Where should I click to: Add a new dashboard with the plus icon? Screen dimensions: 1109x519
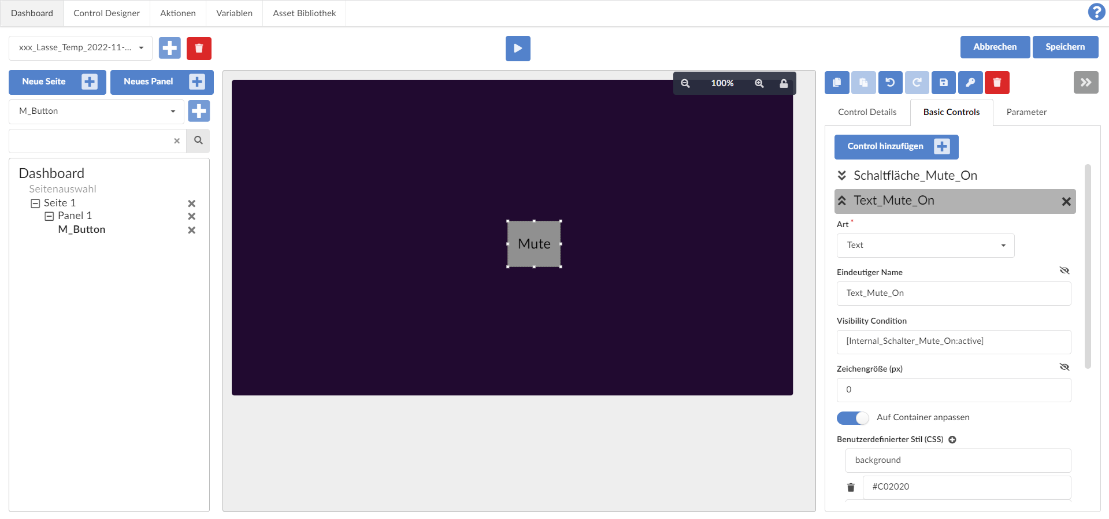click(x=170, y=48)
